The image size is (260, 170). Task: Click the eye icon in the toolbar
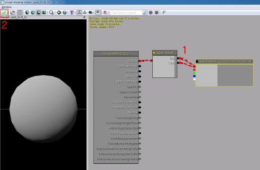click(91, 13)
